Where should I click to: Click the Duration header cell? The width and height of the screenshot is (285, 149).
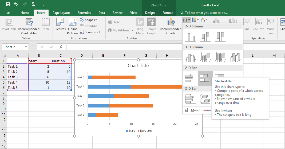point(61,61)
